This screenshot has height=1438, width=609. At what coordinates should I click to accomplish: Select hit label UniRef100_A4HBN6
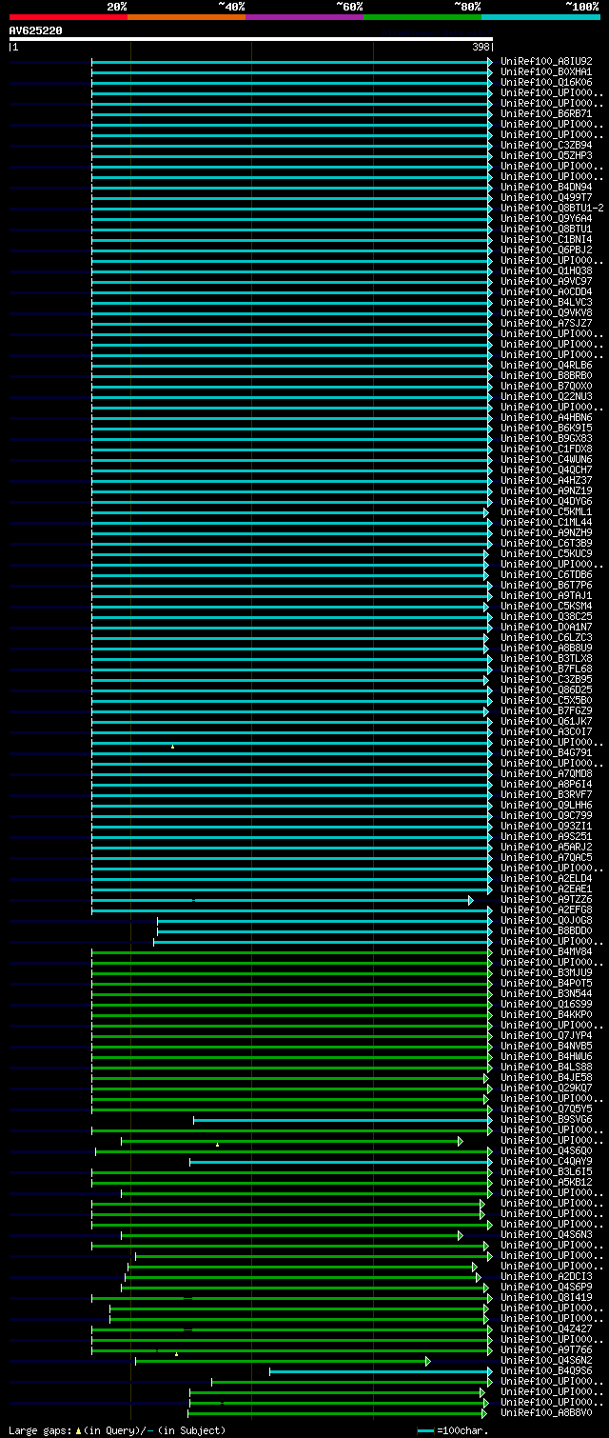546,418
